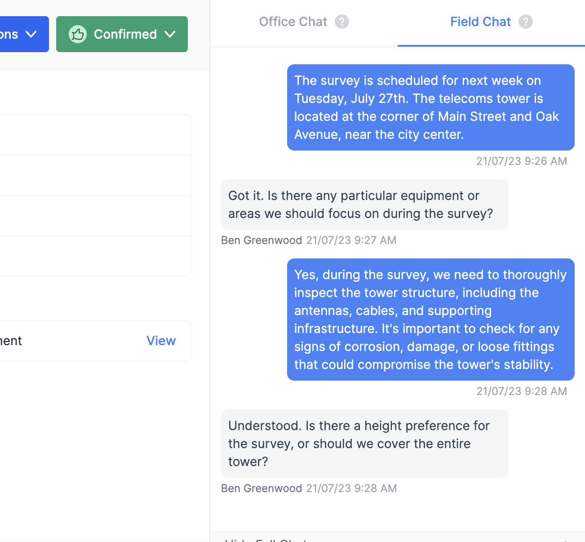Switch to the Office Chat tab
The image size is (585, 542).
pyautogui.click(x=293, y=22)
